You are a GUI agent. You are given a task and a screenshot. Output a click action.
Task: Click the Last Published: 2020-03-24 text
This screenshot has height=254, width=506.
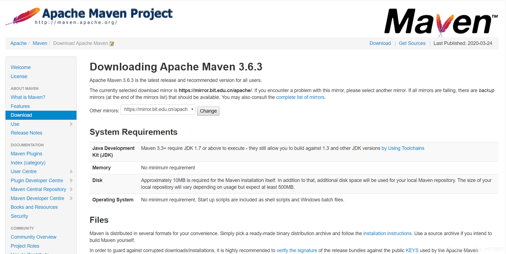[463, 43]
